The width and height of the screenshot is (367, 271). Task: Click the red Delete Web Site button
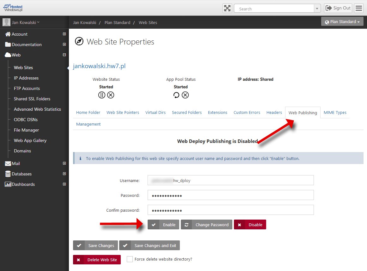click(x=97, y=260)
